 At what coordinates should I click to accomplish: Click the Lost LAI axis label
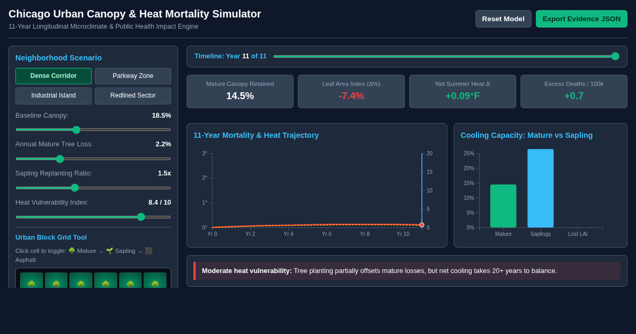pos(578,234)
